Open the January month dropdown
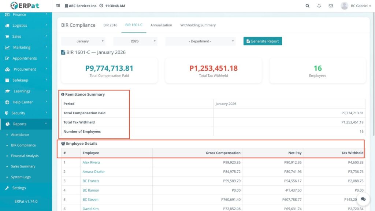The height and width of the screenshot is (211, 375). [83, 41]
